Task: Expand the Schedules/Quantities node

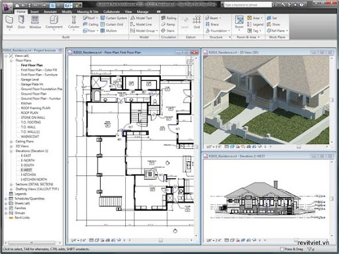Action: tap(6, 198)
